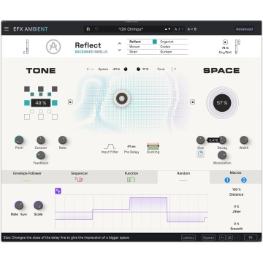Select the Codec mode
This screenshot has height=263, width=263.
(173, 47)
